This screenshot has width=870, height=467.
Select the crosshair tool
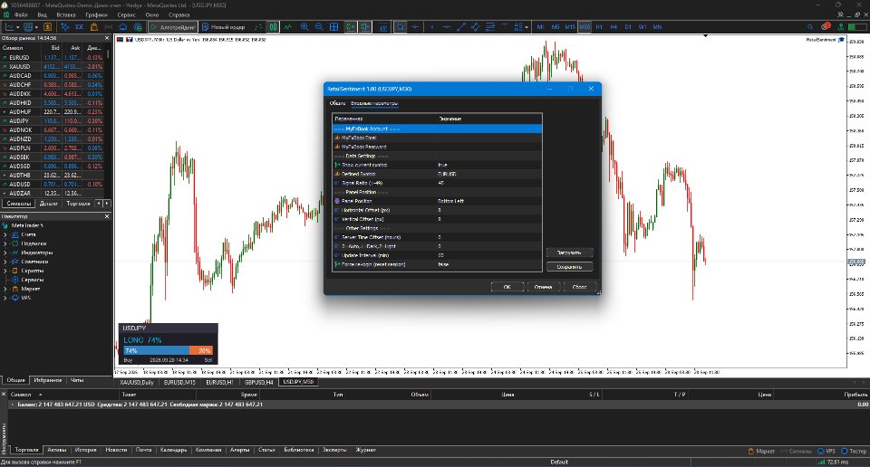coord(414,26)
